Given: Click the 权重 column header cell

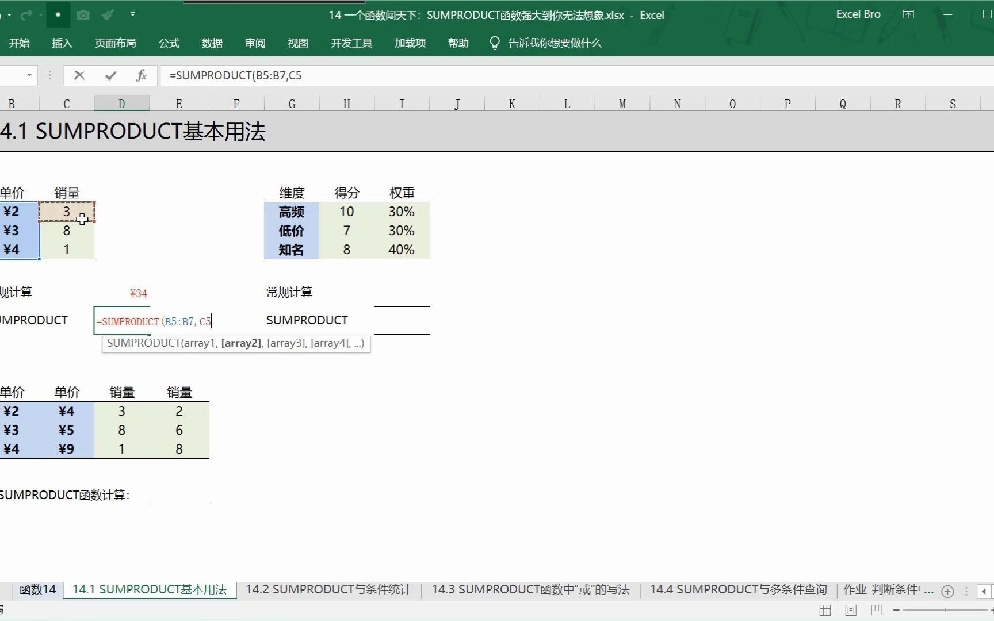Looking at the screenshot, I should (x=402, y=193).
